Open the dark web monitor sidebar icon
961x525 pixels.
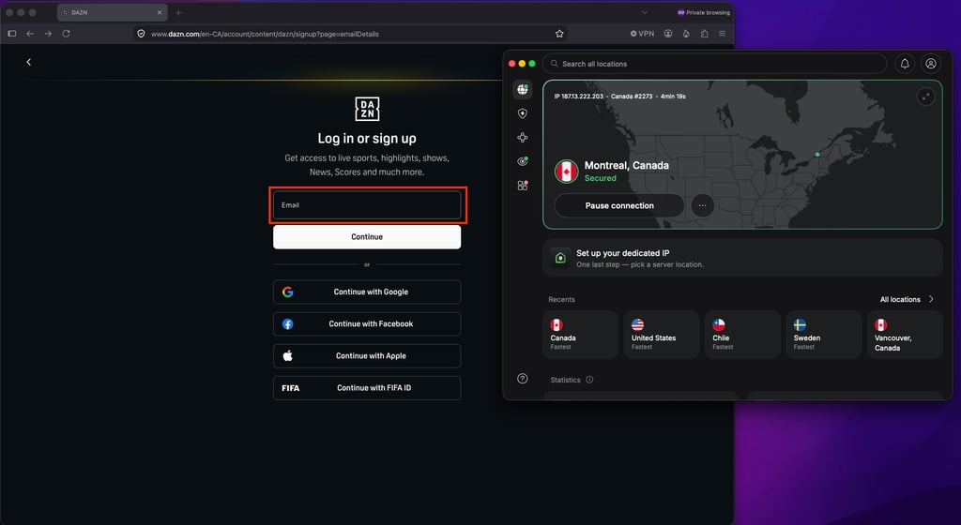click(522, 161)
